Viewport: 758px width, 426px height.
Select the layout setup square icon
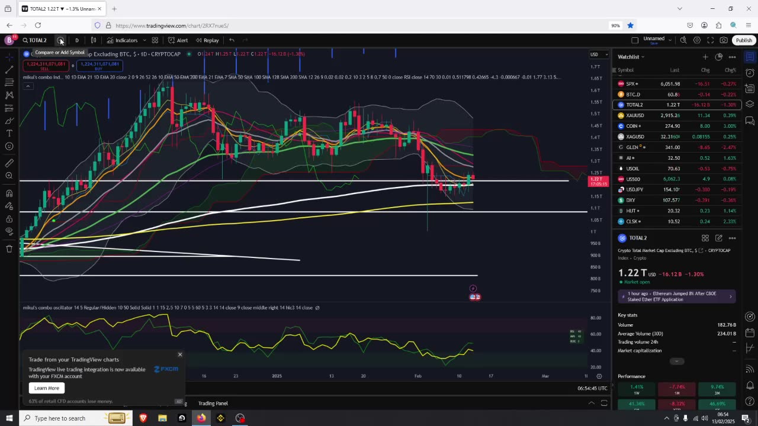coord(635,40)
